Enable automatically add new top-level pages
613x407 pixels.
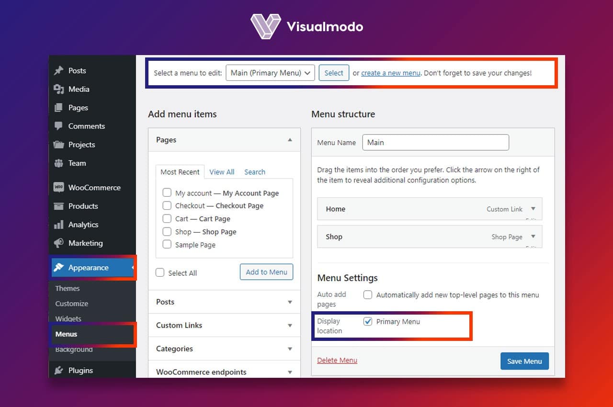[367, 295]
